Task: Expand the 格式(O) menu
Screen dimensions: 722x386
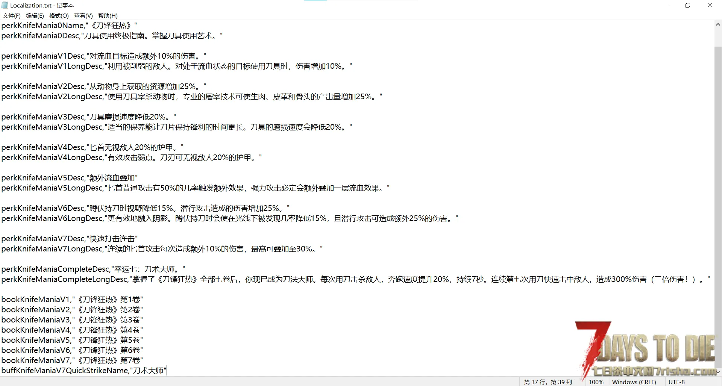Action: [x=59, y=15]
